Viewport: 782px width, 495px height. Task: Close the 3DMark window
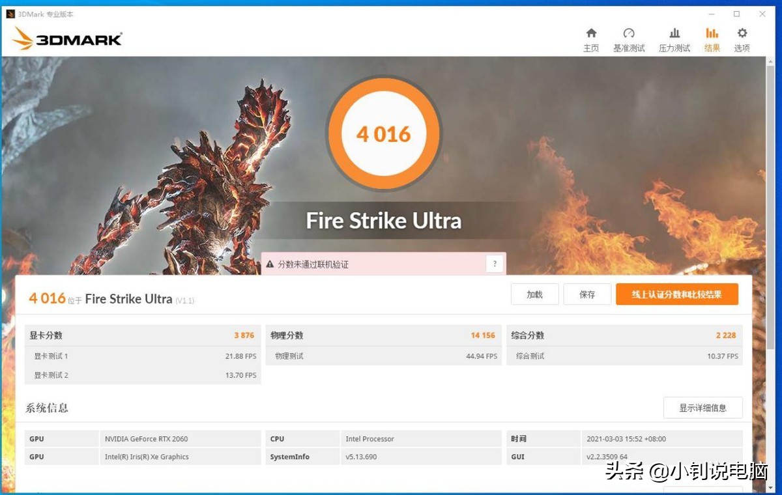(x=762, y=14)
